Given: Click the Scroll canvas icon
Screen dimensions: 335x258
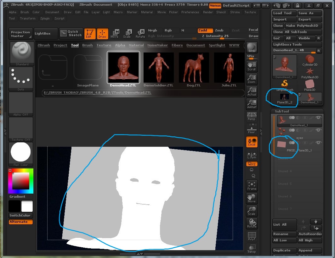Looking at the screenshot, I should tap(252, 66).
